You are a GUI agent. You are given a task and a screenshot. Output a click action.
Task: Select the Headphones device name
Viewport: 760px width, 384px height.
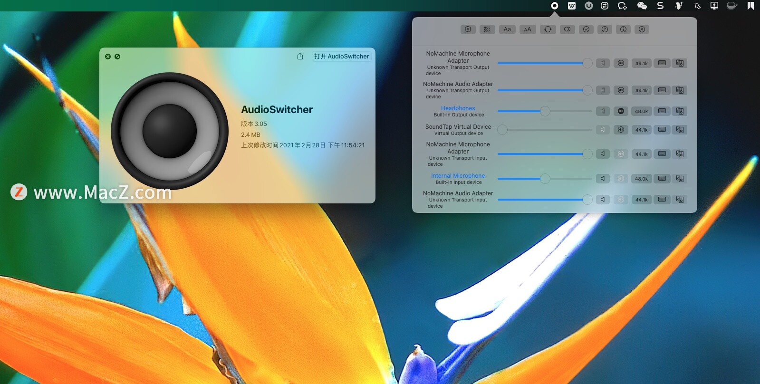(458, 108)
